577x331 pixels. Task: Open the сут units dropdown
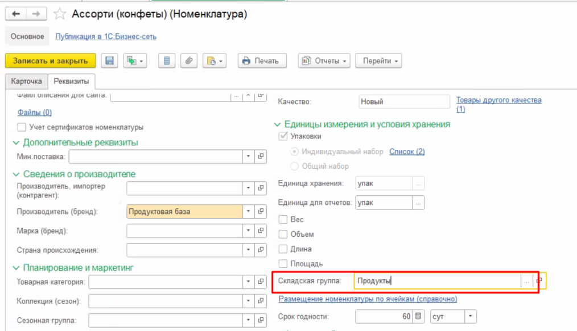pos(471,316)
